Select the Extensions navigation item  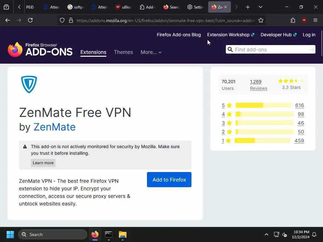93,52
